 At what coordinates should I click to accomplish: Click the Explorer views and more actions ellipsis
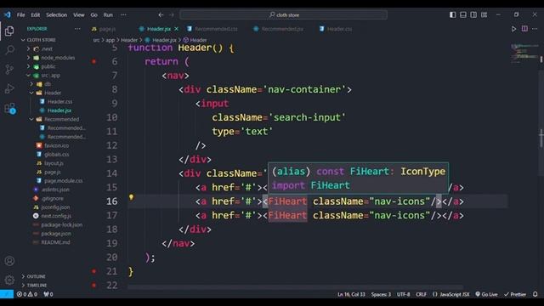[77, 29]
